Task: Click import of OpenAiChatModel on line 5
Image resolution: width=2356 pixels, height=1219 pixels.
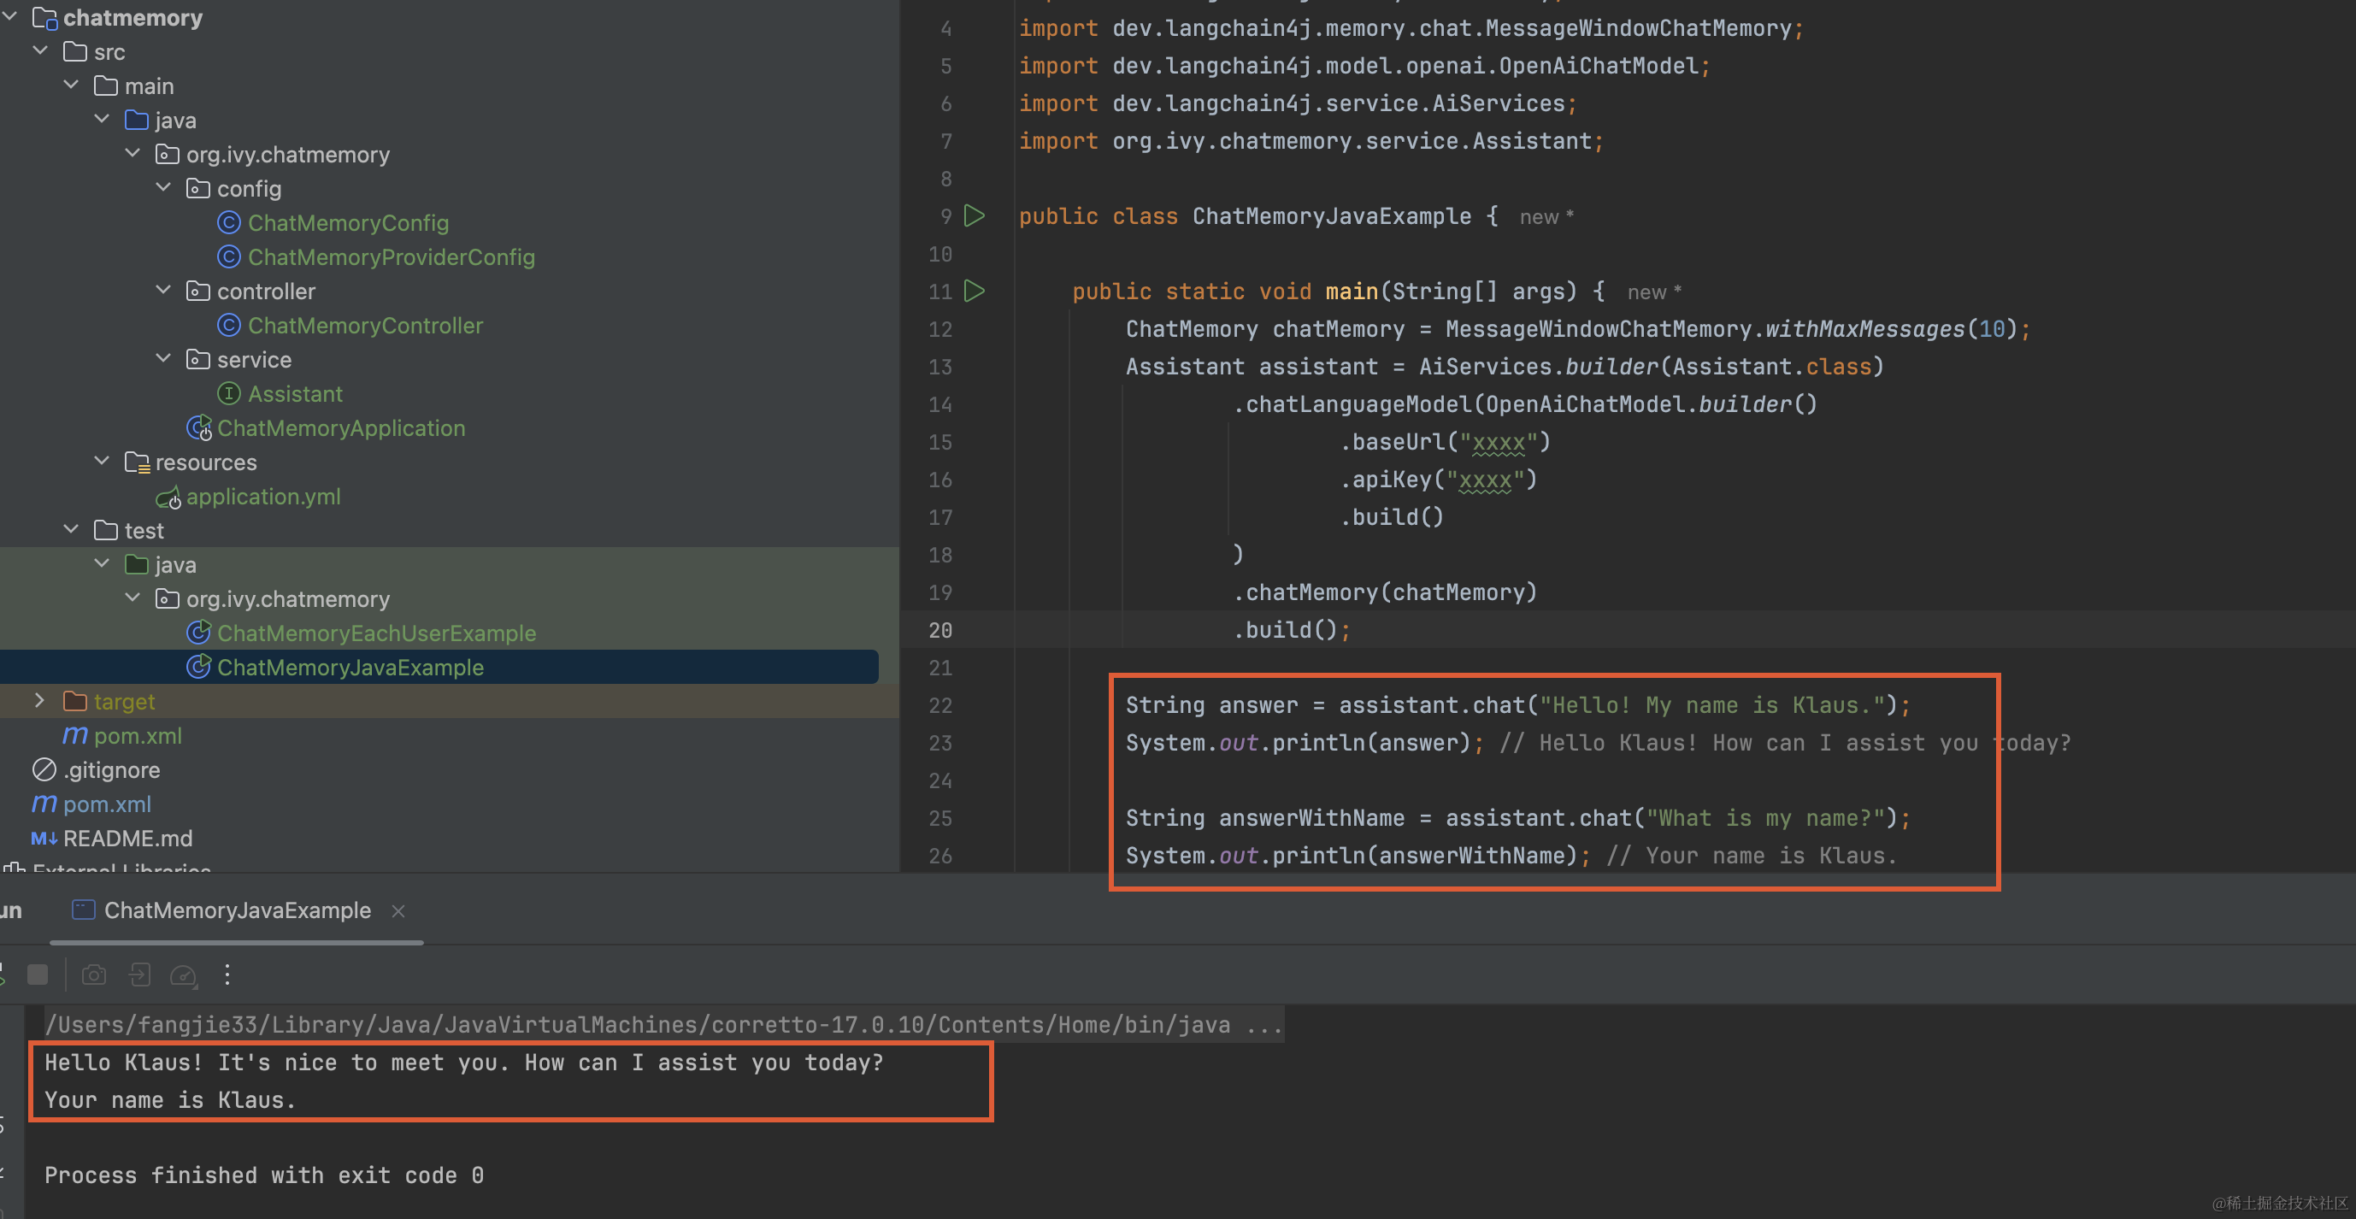Action: 1364,66
